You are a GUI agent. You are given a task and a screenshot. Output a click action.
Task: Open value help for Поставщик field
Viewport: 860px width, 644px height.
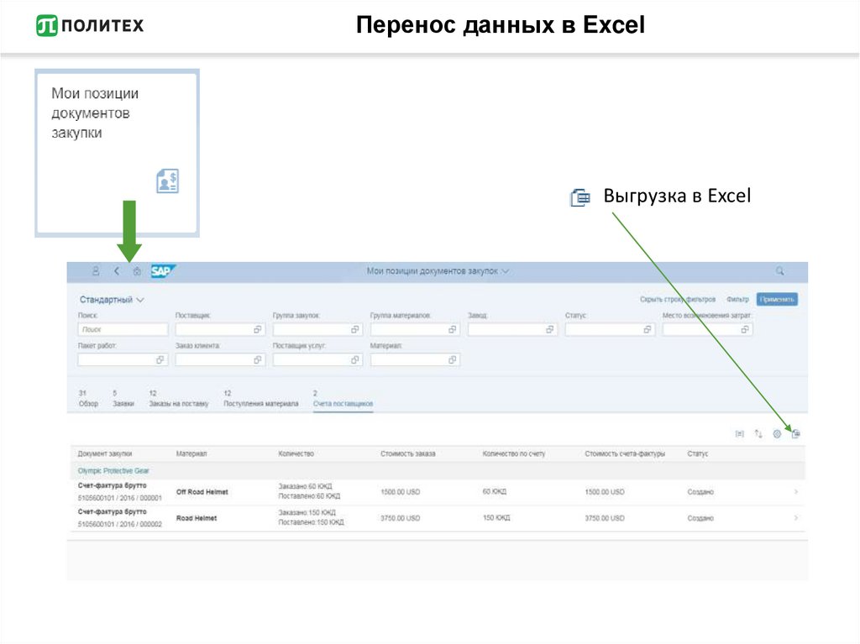point(257,330)
